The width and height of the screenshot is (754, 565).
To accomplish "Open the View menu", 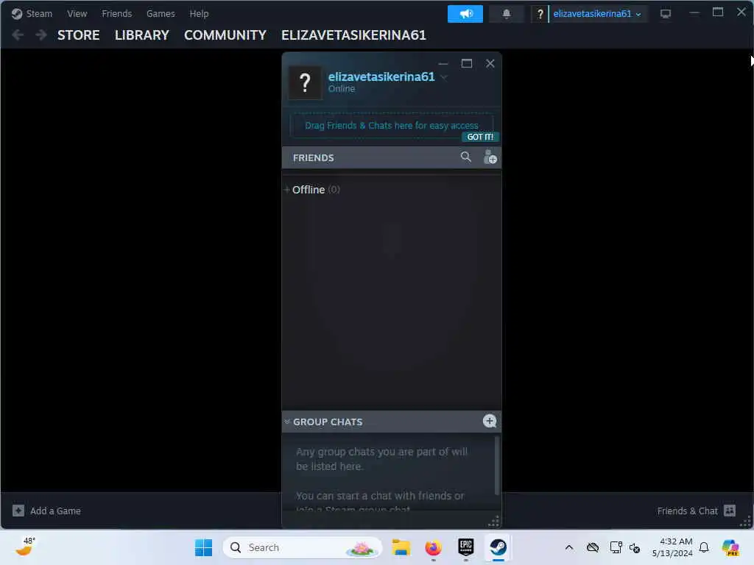I will pyautogui.click(x=77, y=13).
